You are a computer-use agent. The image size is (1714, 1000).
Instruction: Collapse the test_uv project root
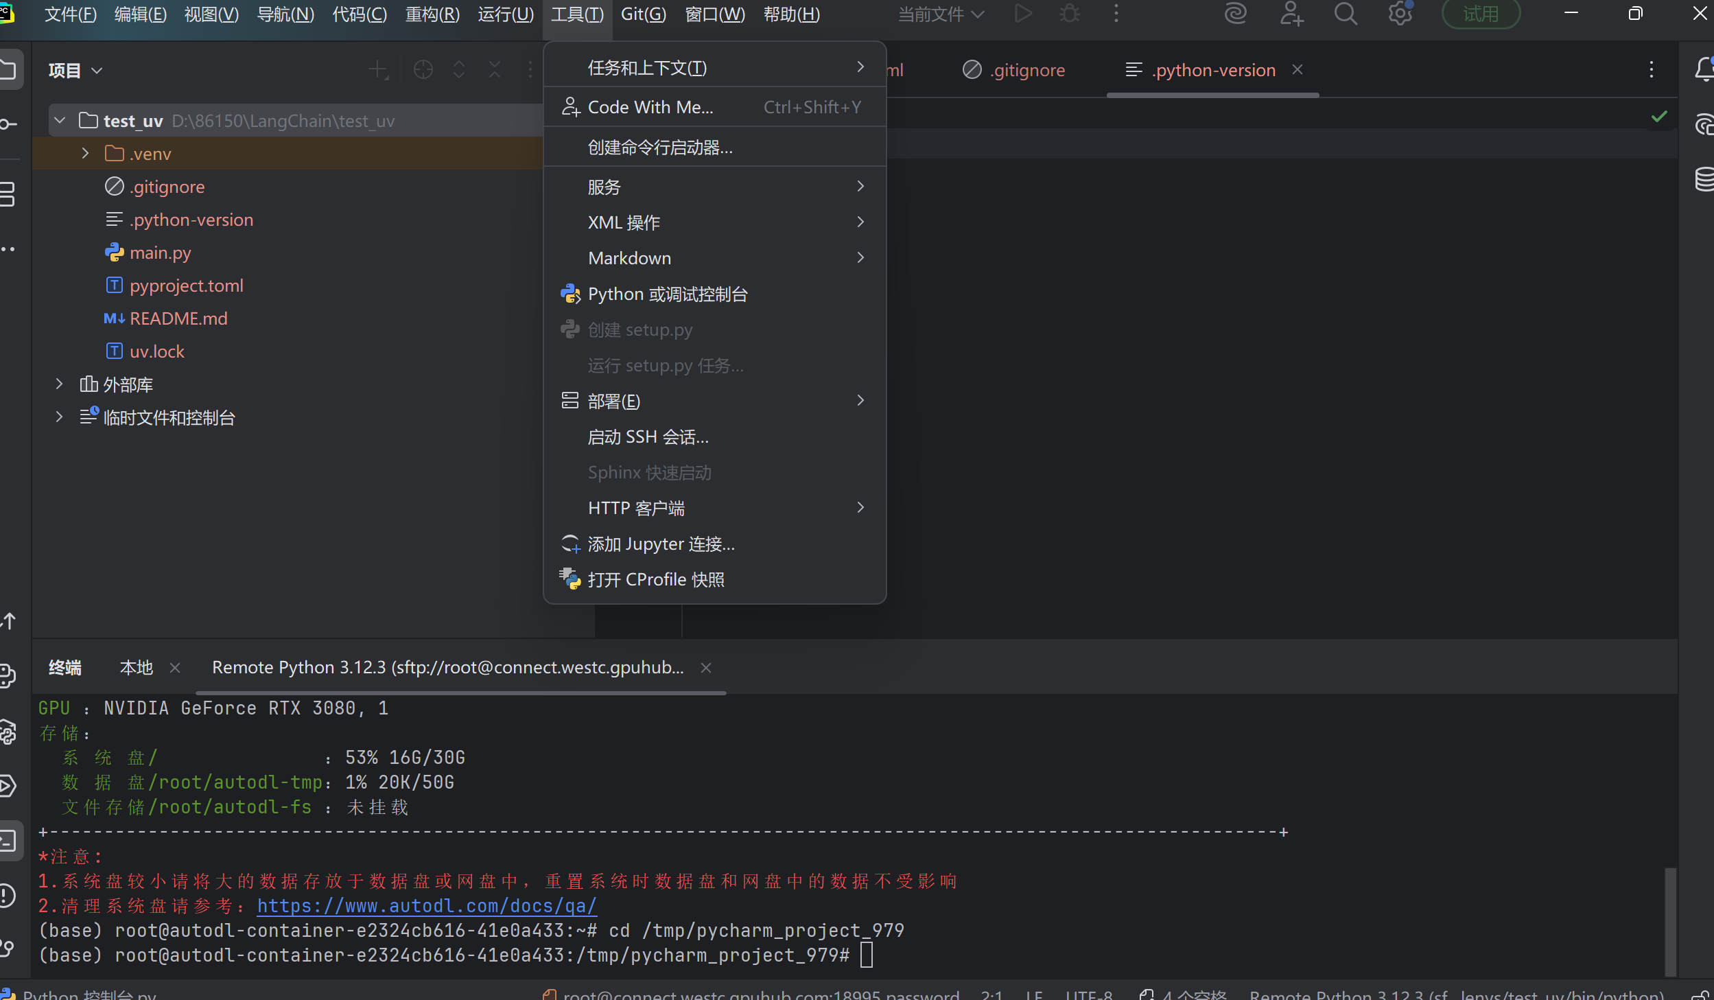[60, 121]
